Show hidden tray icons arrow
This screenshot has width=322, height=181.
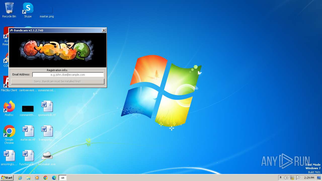click(280, 178)
